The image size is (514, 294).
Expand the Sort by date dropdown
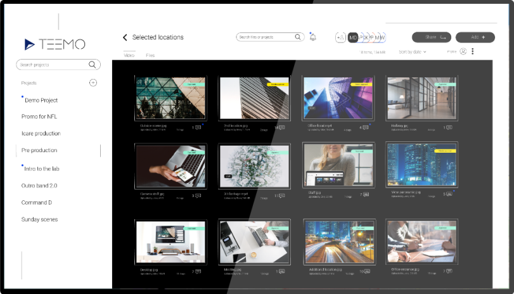point(412,51)
